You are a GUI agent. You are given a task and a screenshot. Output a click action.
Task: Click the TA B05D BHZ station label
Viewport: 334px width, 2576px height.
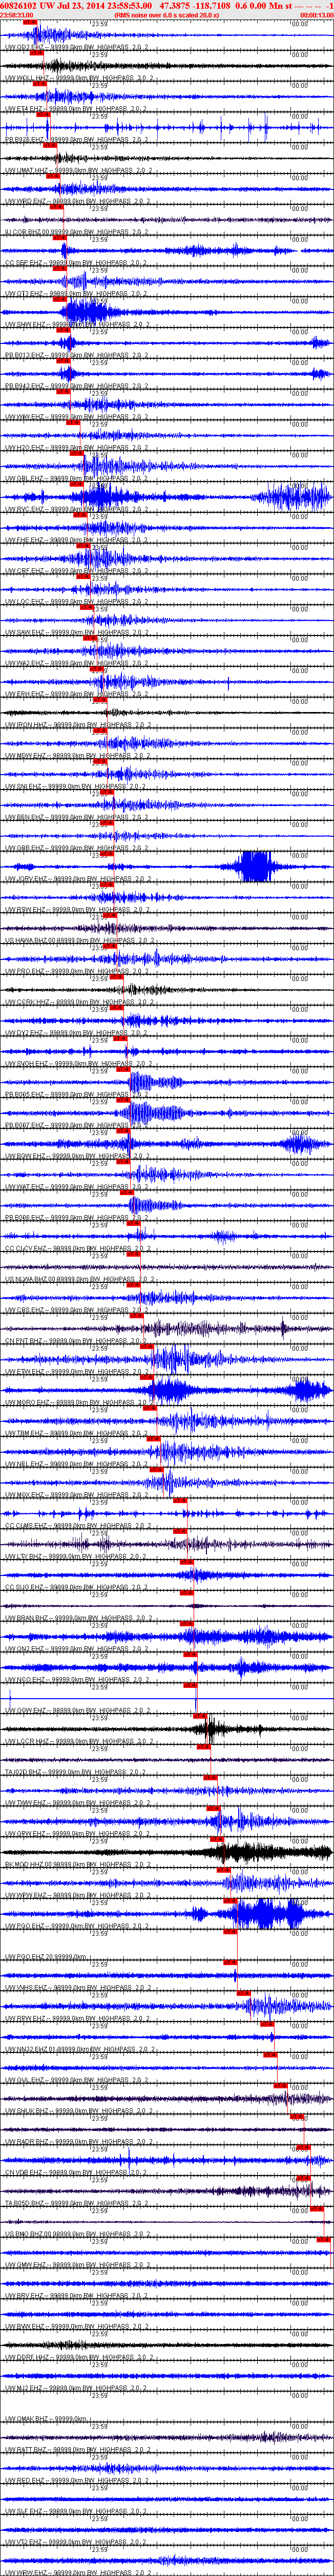tap(78, 2203)
